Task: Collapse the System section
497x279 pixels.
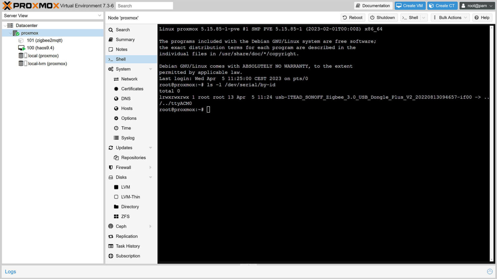Action: coord(150,69)
